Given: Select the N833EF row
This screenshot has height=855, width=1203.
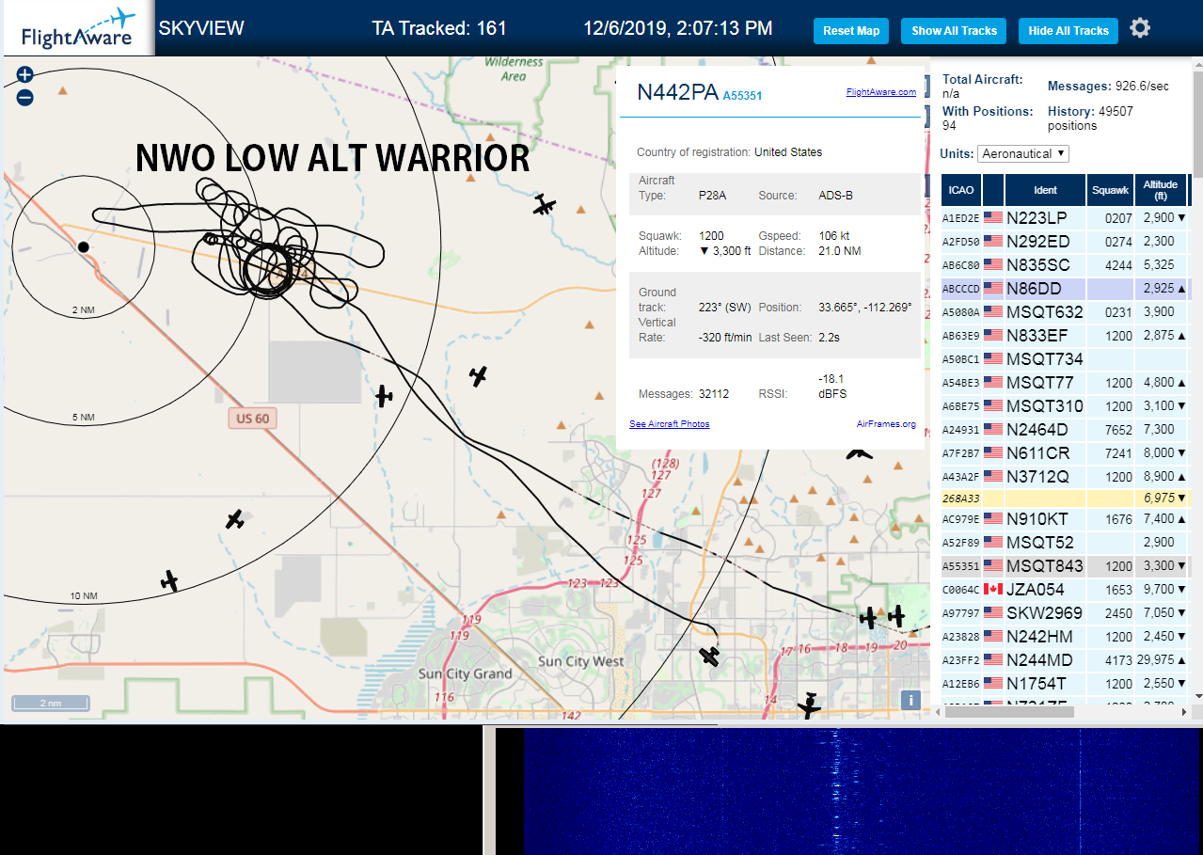Looking at the screenshot, I should [x=1067, y=335].
